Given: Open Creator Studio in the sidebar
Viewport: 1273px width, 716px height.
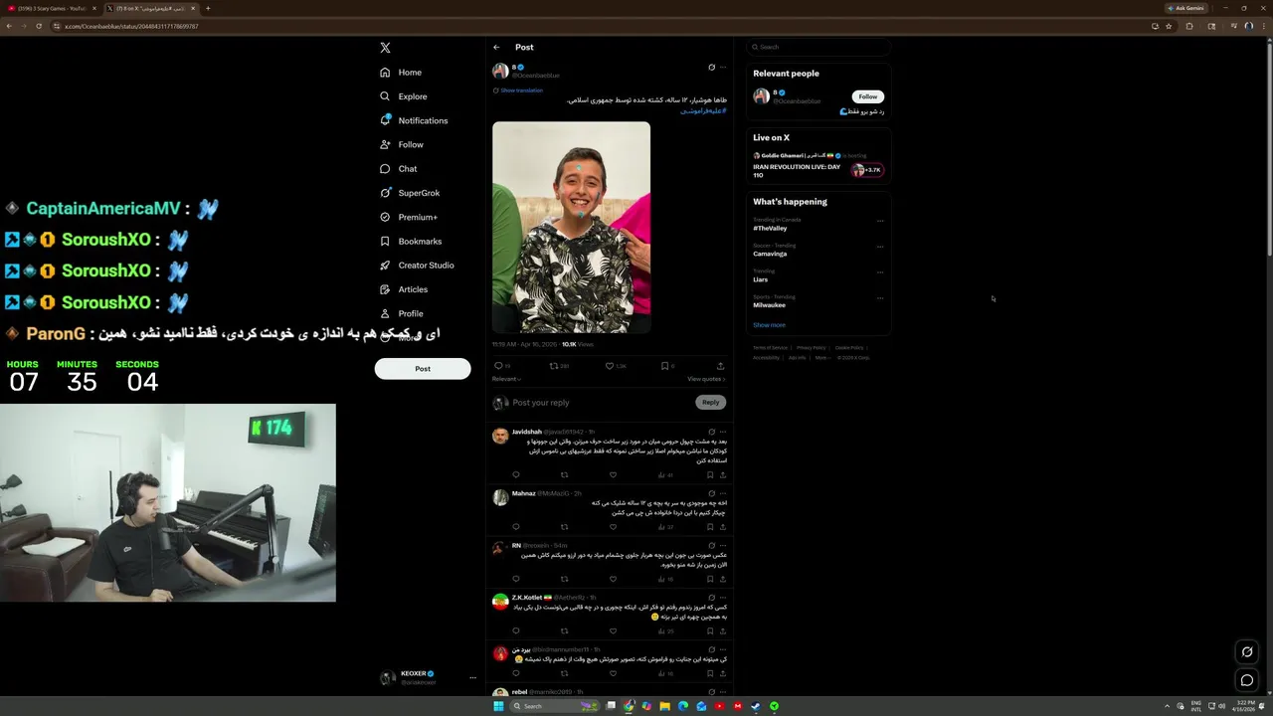Looking at the screenshot, I should tap(417, 266).
